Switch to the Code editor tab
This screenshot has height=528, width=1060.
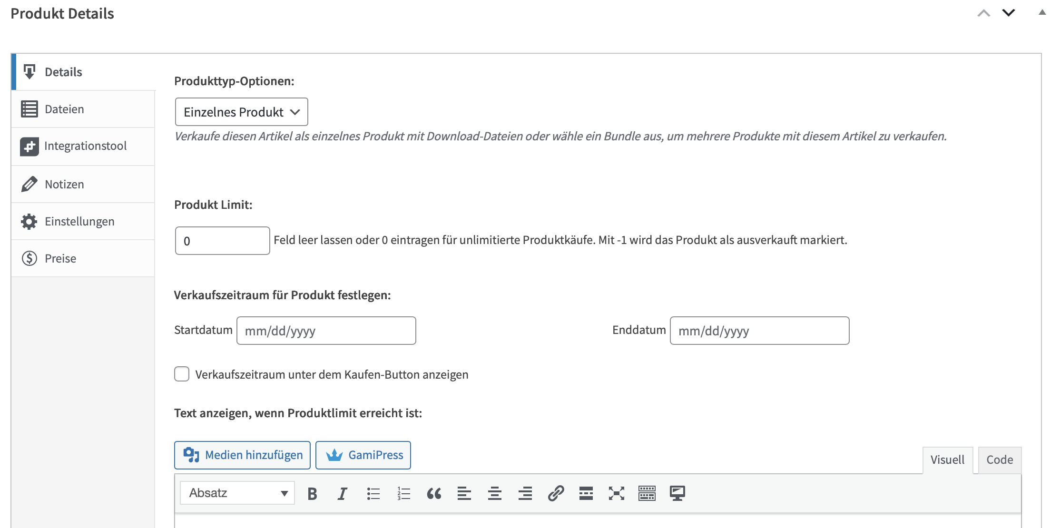pos(999,460)
